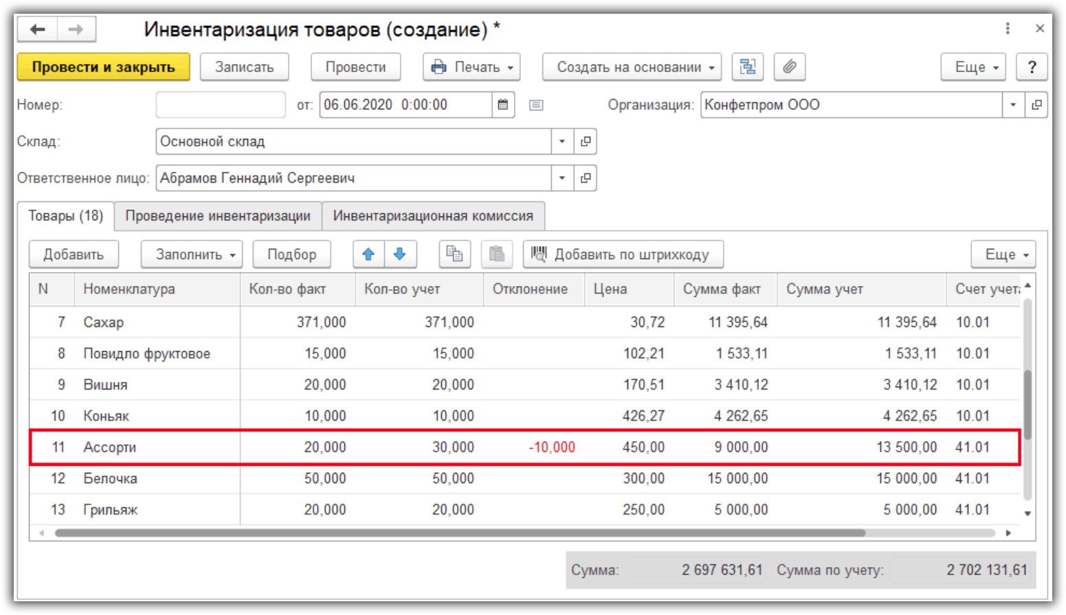Click the vertical scrollbar of the goods table
The width and height of the screenshot is (1066, 615).
1028,404
